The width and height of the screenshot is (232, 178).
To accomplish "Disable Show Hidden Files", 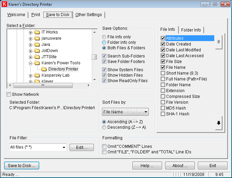I will coord(122,75).
